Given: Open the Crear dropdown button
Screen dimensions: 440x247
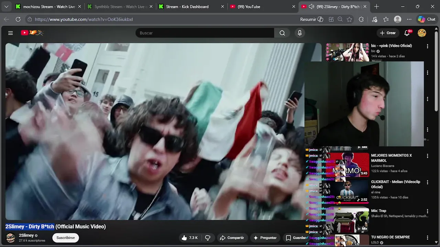Looking at the screenshot, I should click(x=388, y=33).
